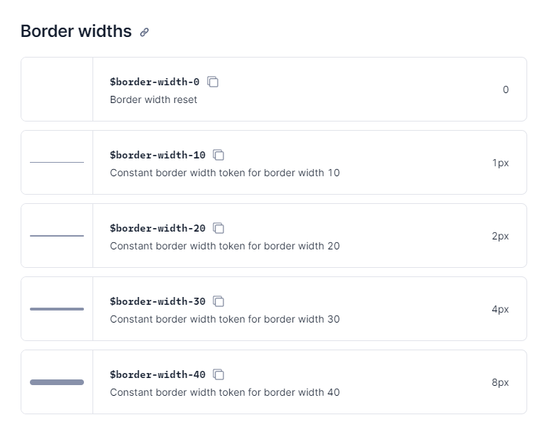Click the Border widths heading
540x432 pixels.
tap(76, 31)
